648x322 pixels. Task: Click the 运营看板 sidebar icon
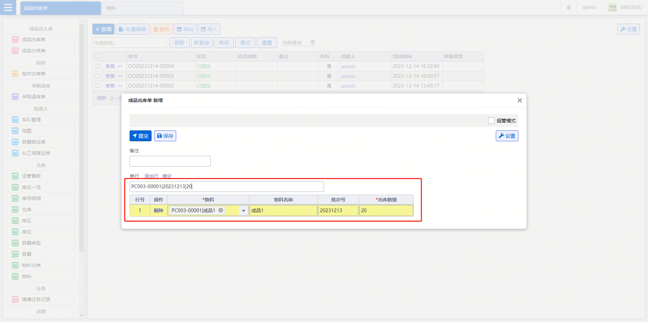(15, 176)
